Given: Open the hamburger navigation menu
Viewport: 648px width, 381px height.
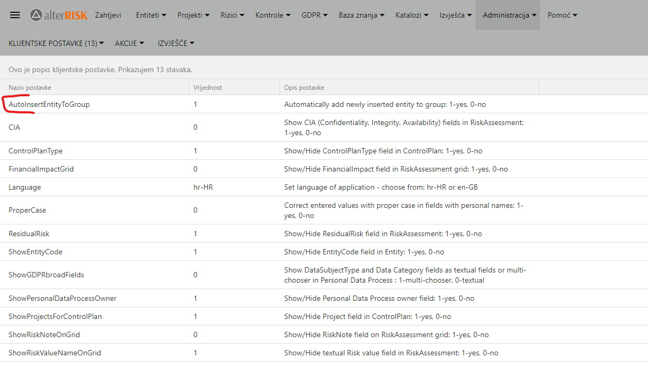Looking at the screenshot, I should 15,15.
